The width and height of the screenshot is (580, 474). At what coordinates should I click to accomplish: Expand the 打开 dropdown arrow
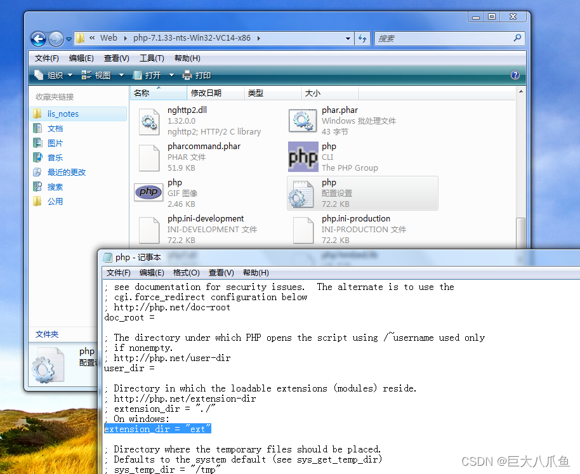(171, 76)
